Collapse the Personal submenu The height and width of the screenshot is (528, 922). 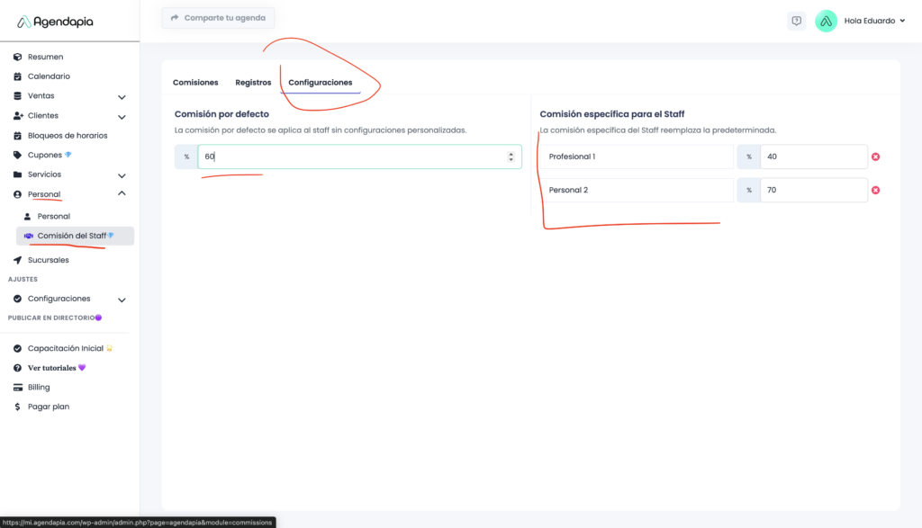point(122,194)
